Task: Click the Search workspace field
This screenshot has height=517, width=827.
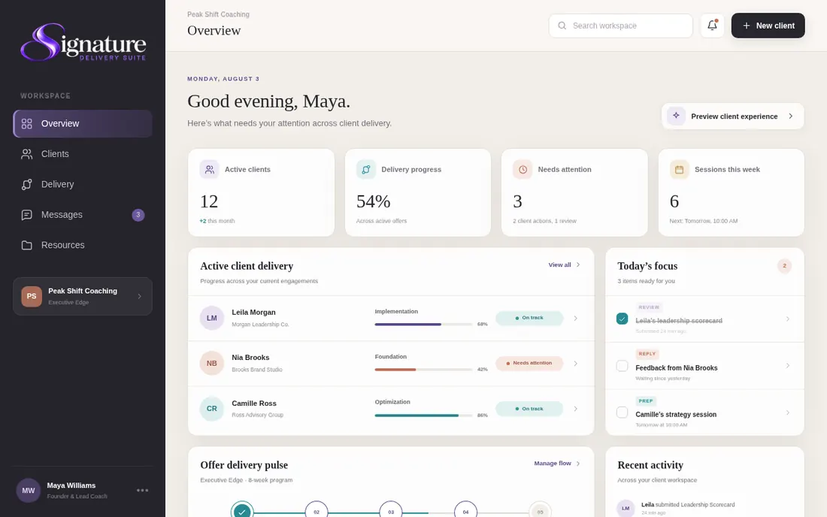Action: click(621, 26)
